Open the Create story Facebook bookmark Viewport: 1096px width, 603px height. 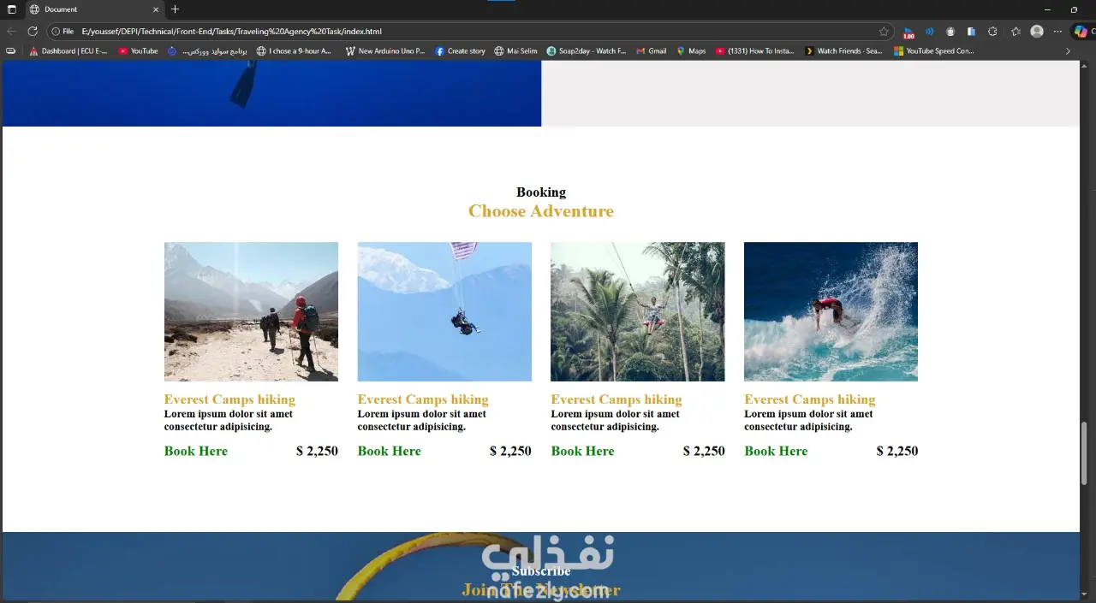click(x=460, y=51)
